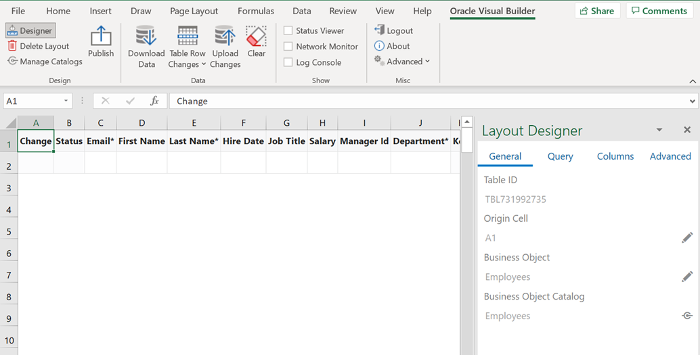Open the File menu
The image size is (700, 355).
point(18,11)
